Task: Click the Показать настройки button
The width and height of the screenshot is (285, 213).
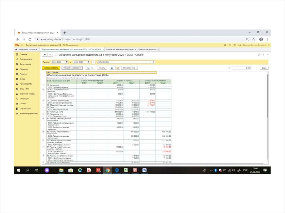Action: (x=72, y=68)
